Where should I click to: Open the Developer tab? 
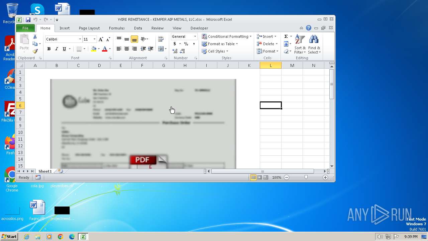click(199, 28)
